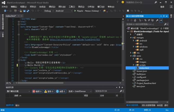
Task: Click the notifications flag icon in the title bar
Action: click(117, 2)
